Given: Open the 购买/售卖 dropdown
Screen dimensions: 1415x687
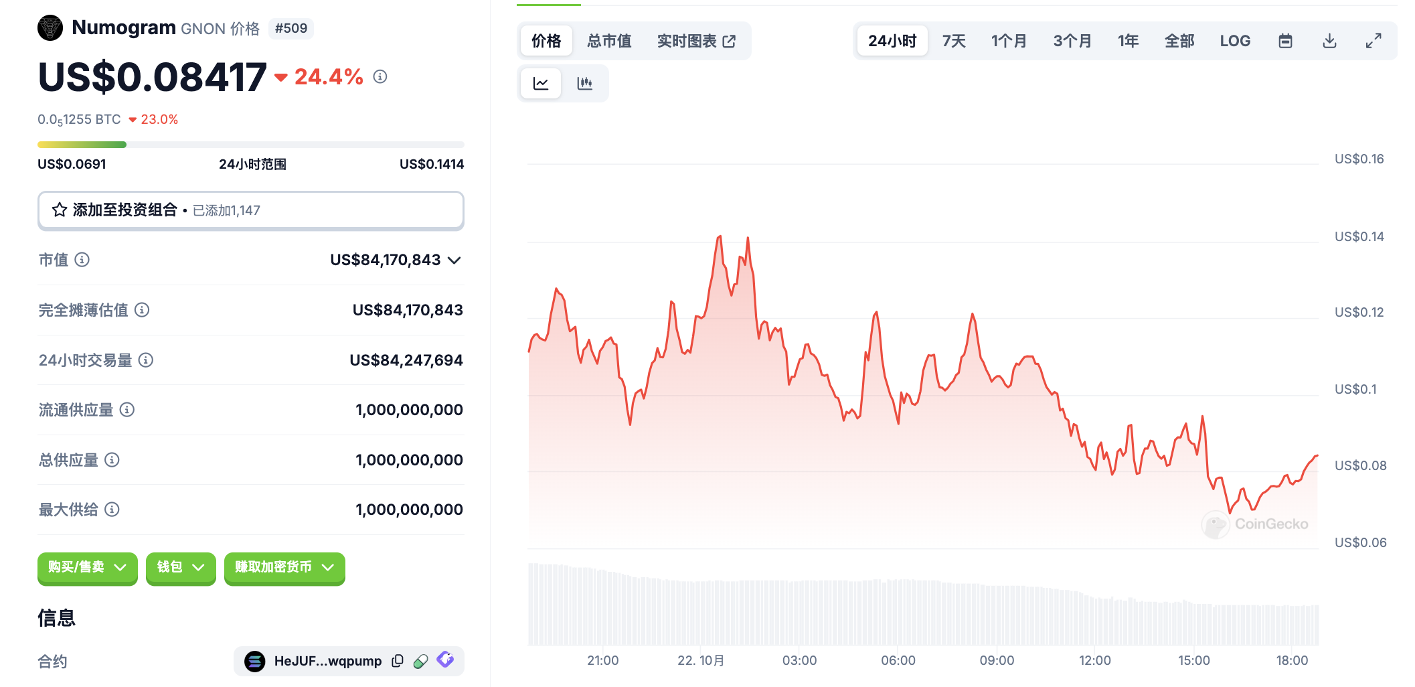Looking at the screenshot, I should coord(87,567).
